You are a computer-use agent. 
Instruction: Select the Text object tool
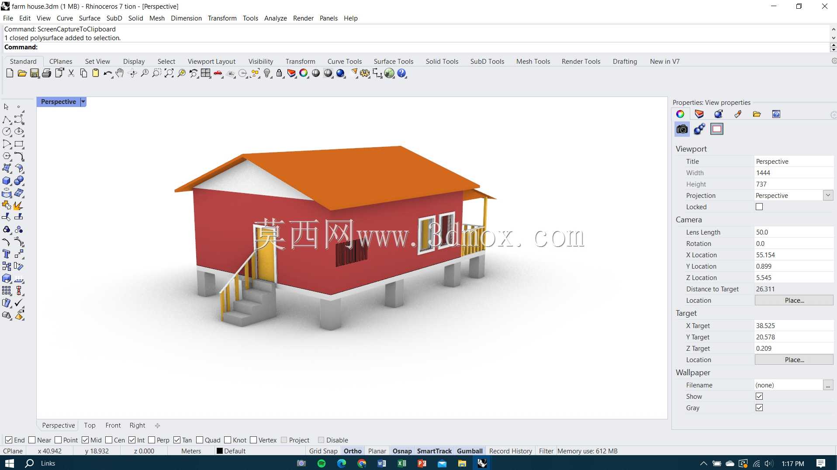tap(7, 254)
